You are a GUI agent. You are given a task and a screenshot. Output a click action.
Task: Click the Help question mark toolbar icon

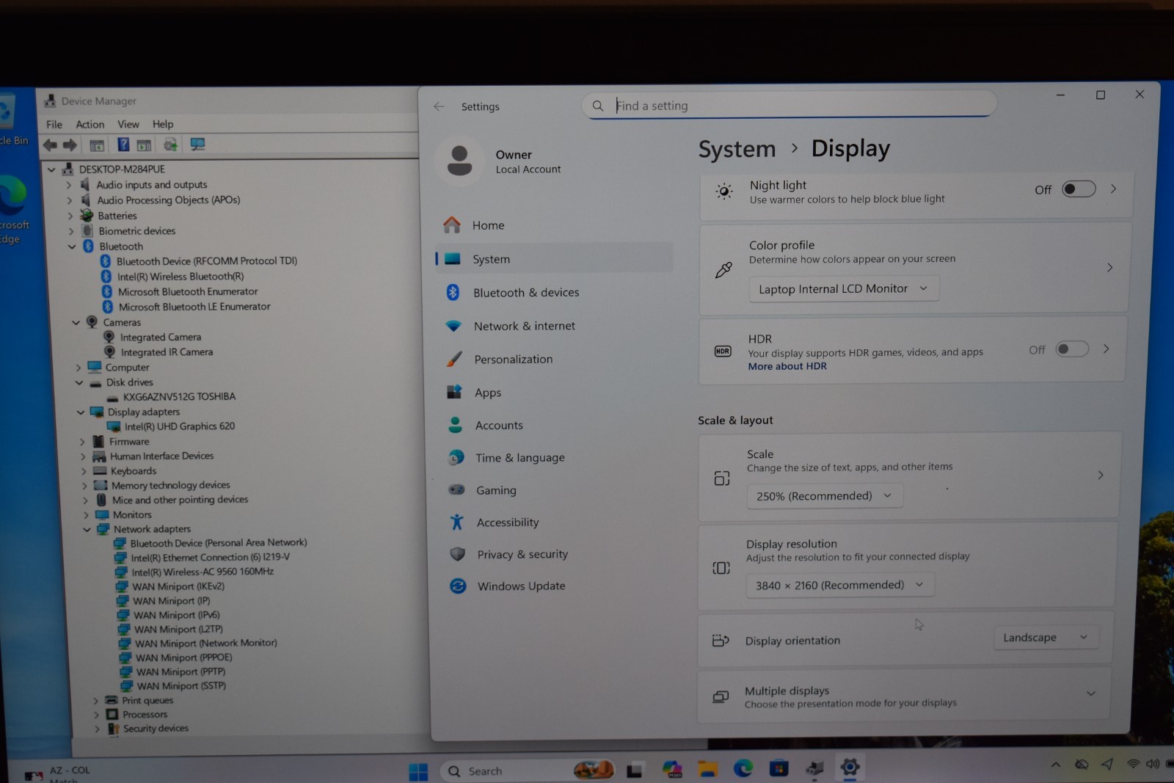[123, 145]
